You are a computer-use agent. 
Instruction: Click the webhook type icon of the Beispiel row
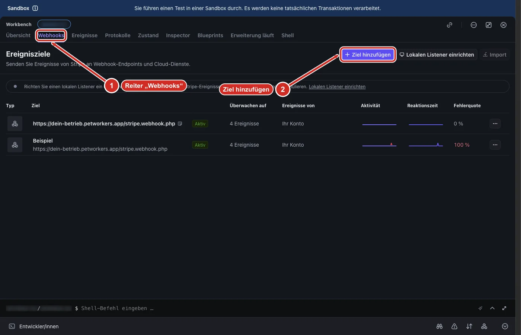point(15,145)
